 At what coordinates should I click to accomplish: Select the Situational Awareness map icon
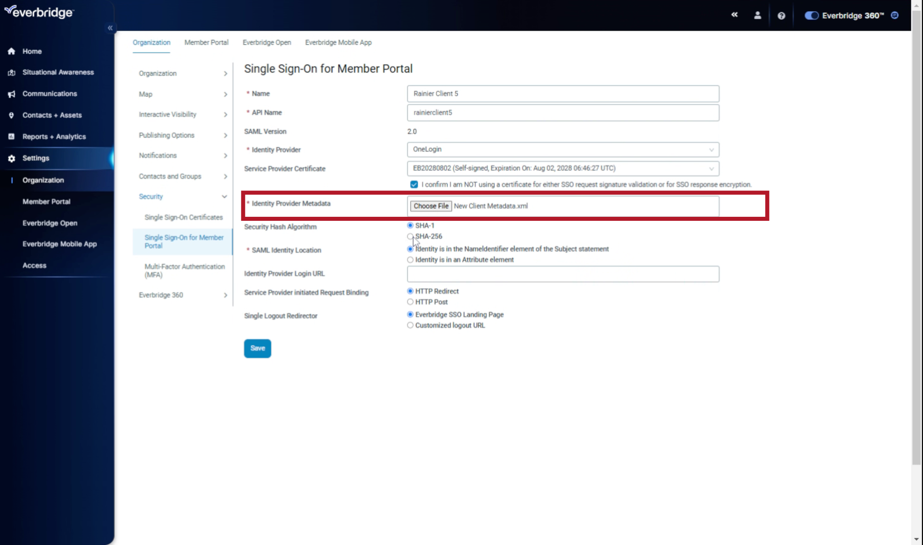coord(11,72)
